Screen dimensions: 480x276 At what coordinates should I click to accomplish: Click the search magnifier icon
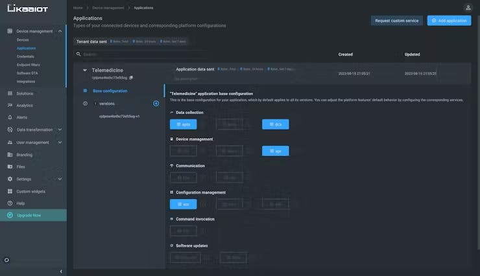point(78,54)
